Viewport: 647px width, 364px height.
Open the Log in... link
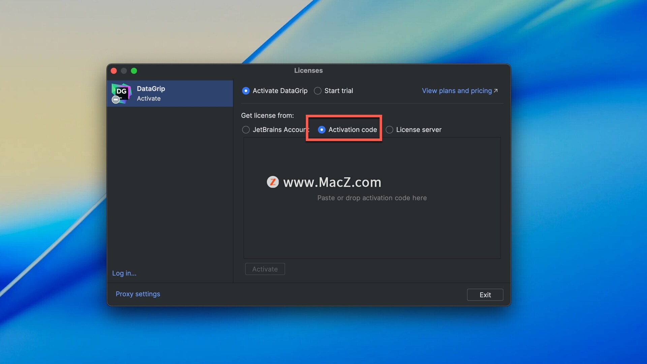(124, 273)
